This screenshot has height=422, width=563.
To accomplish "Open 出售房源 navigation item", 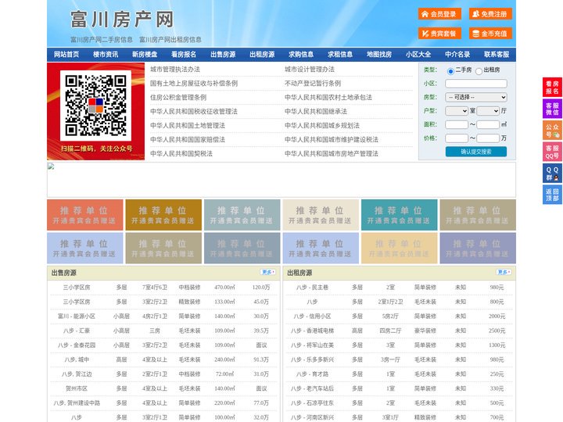I will (223, 55).
